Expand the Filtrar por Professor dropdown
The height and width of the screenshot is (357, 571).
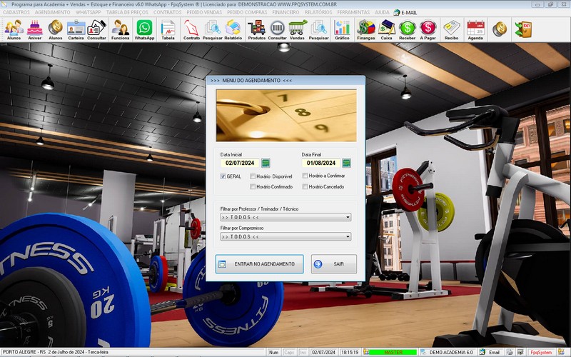pos(285,217)
